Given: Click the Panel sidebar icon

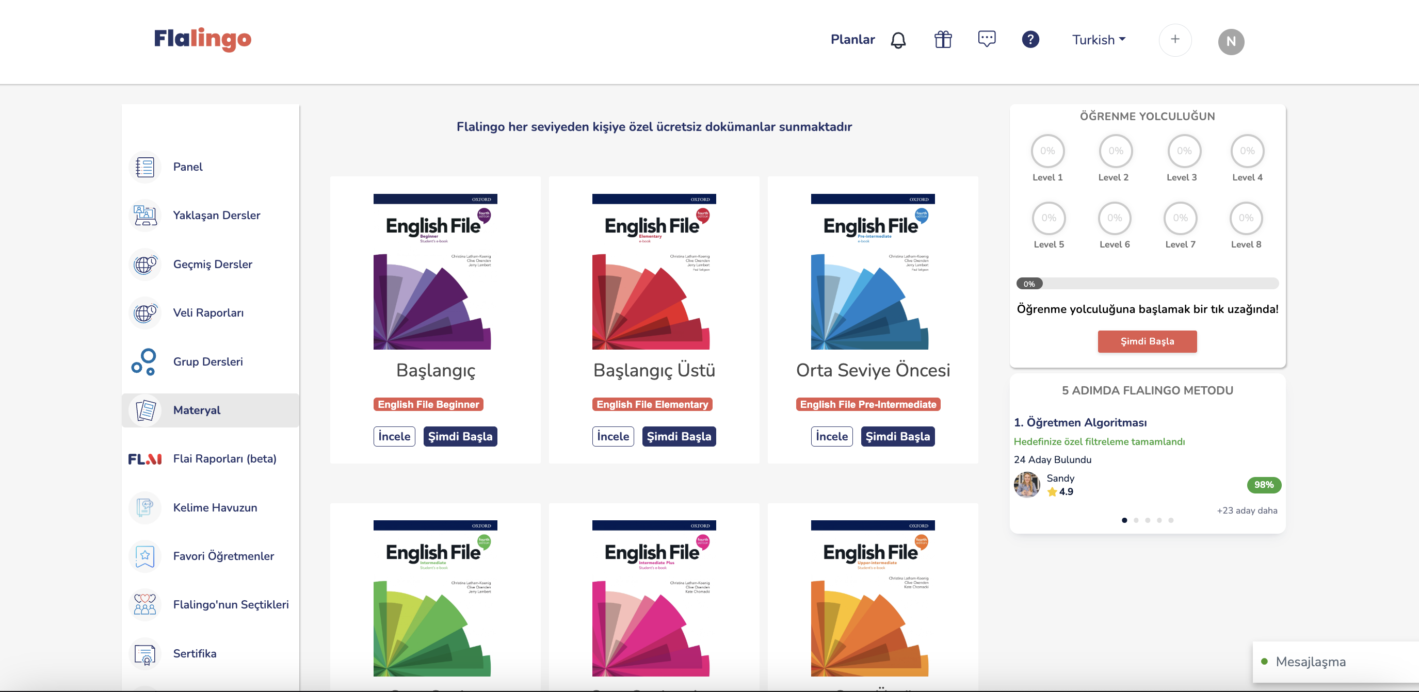Looking at the screenshot, I should pyautogui.click(x=145, y=167).
